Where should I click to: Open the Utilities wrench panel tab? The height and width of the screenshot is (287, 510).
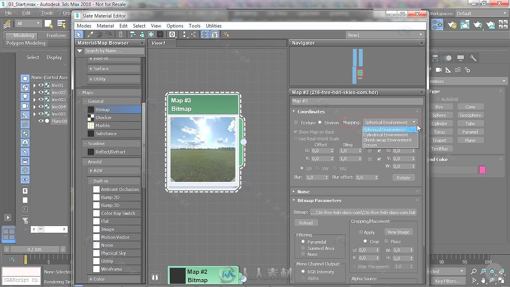click(473, 58)
